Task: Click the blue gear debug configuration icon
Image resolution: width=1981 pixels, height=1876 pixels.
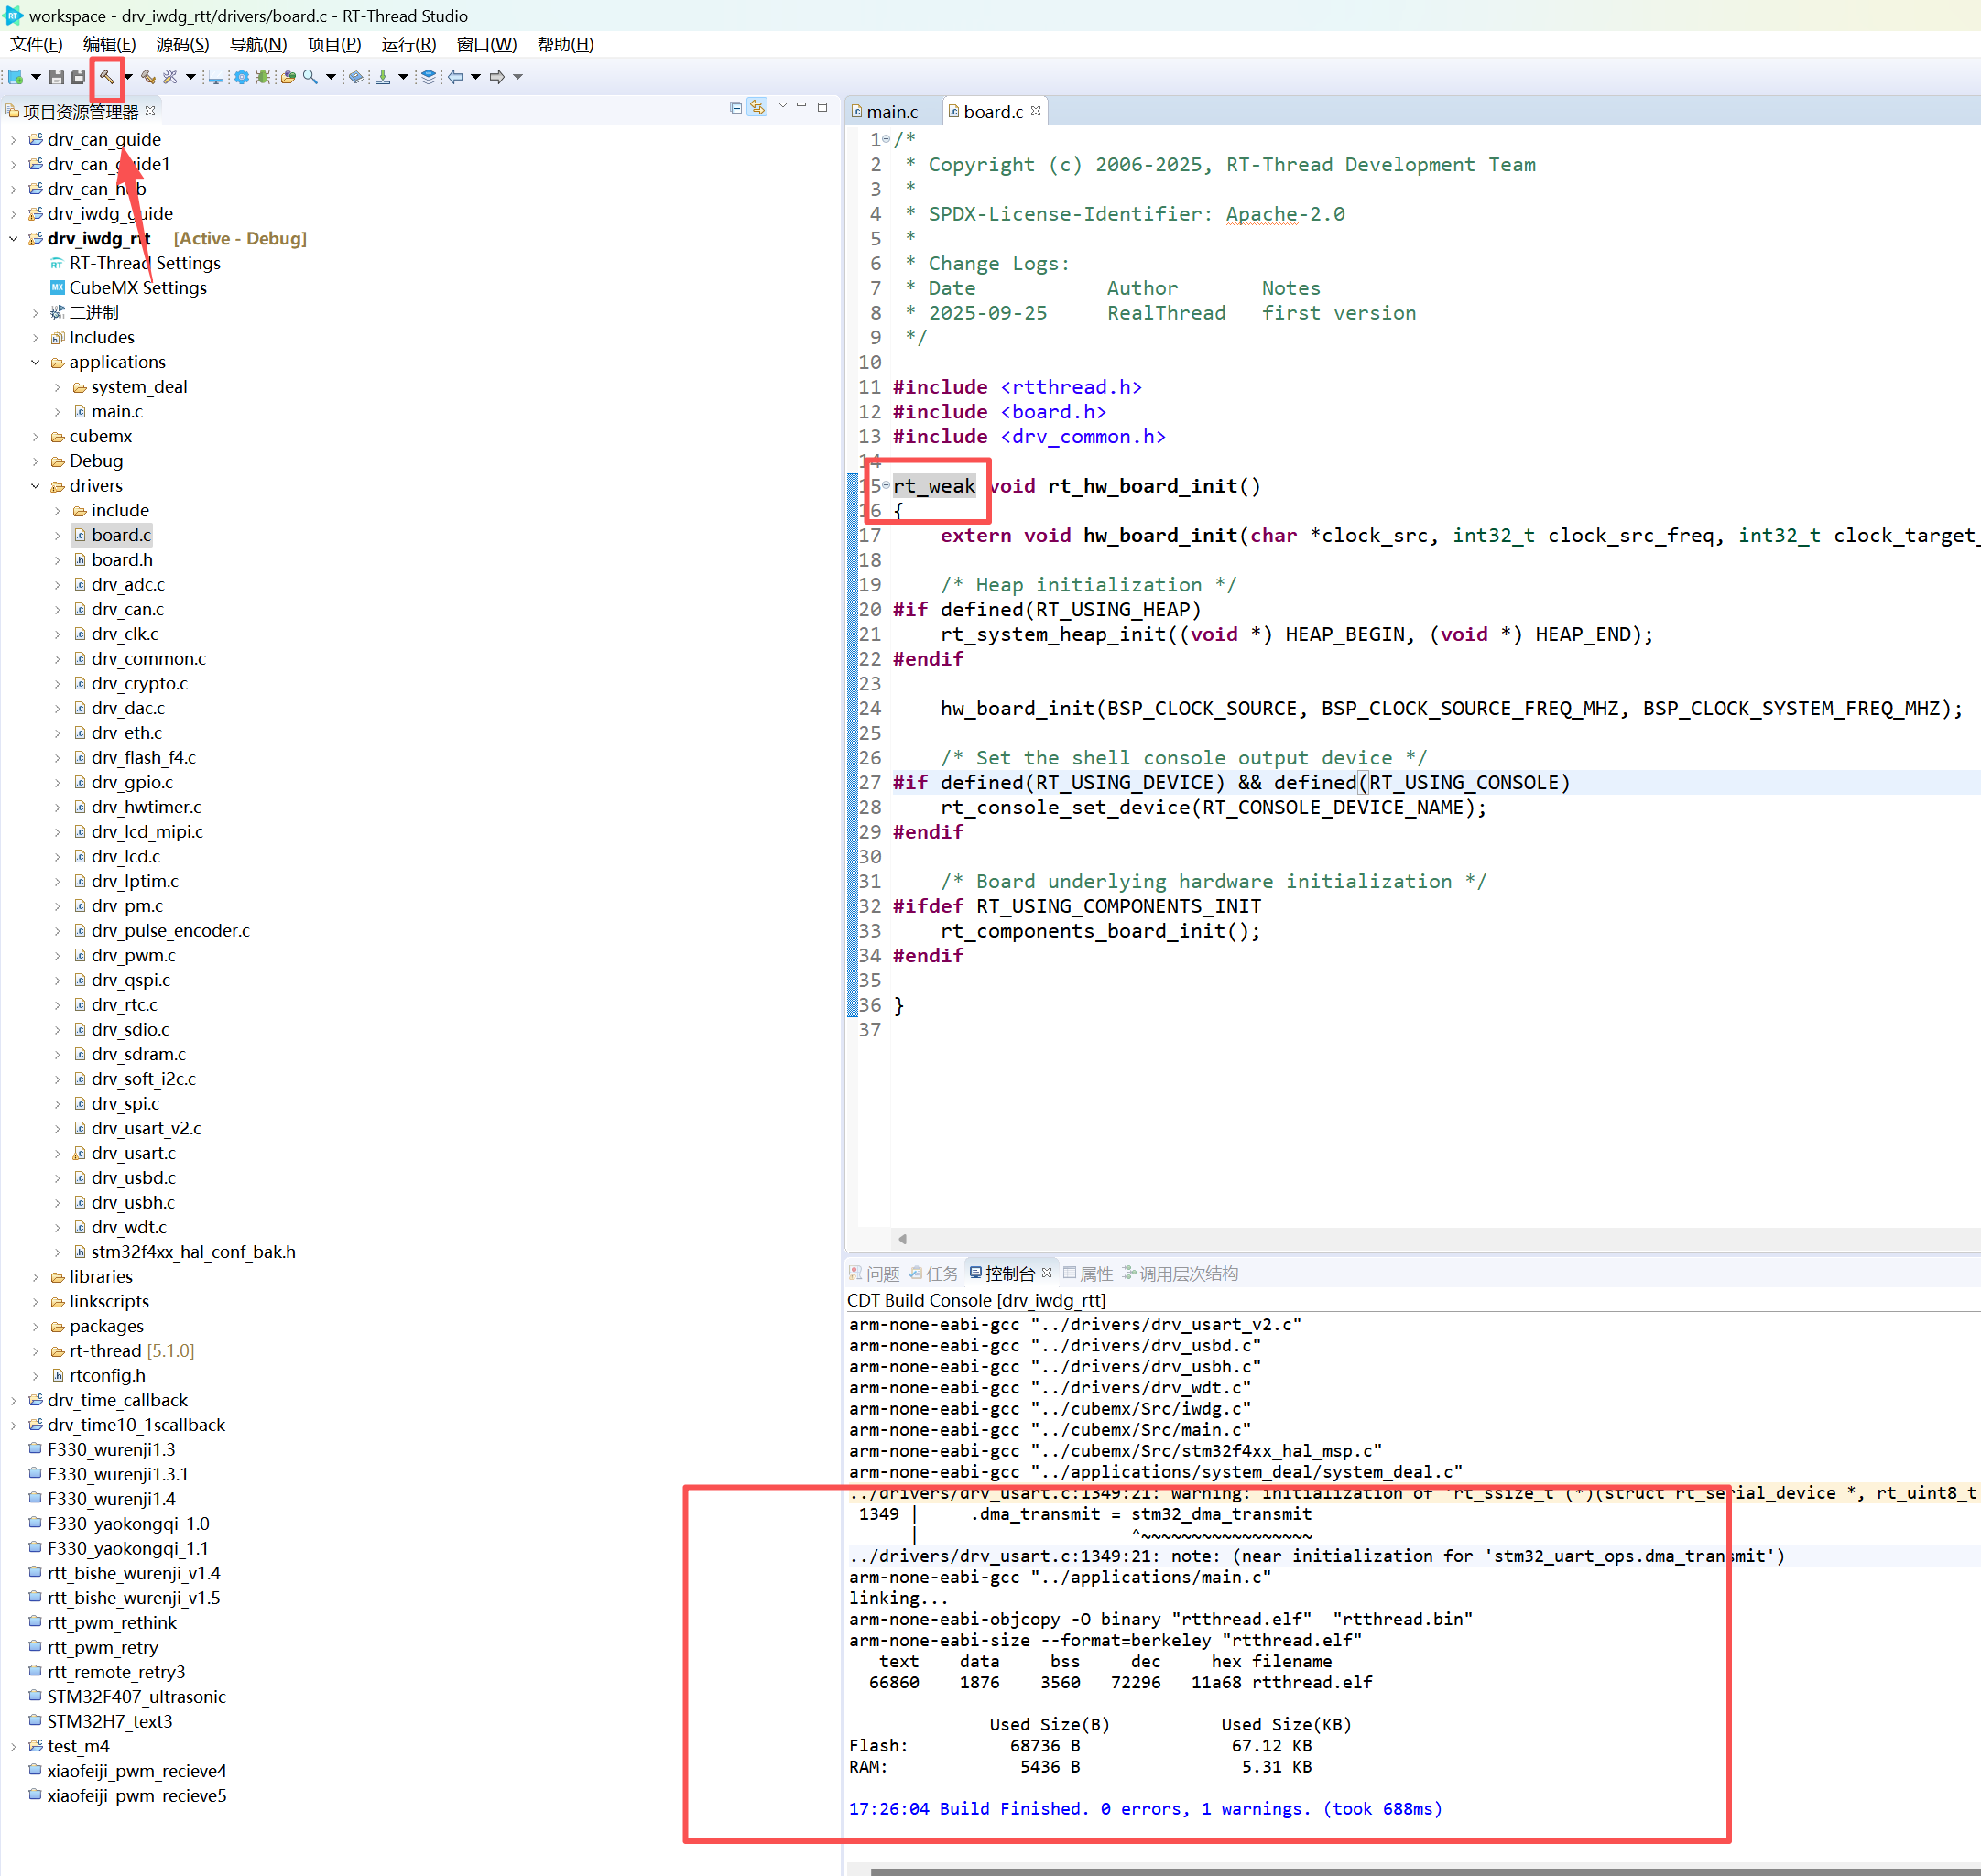Action: (x=241, y=77)
